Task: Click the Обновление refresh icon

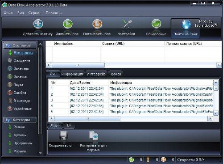Action: (156, 24)
